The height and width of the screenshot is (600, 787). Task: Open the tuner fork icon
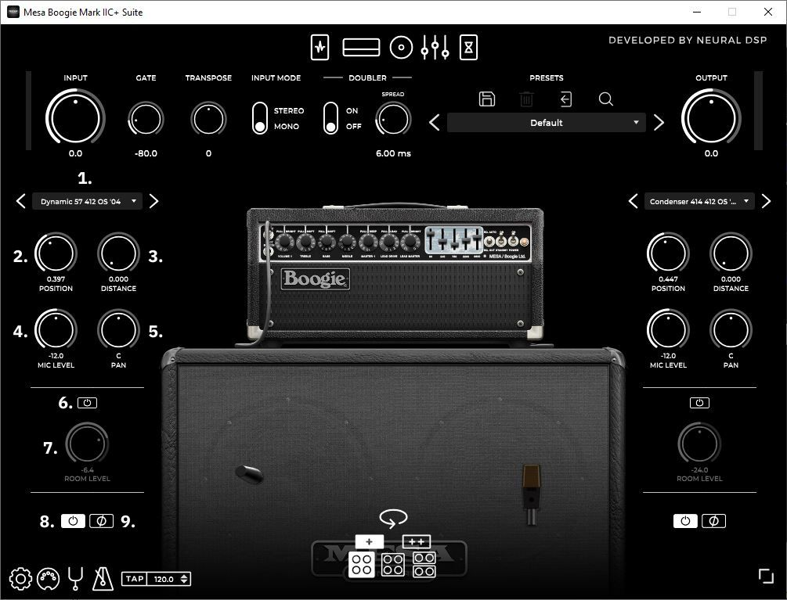coord(75,579)
